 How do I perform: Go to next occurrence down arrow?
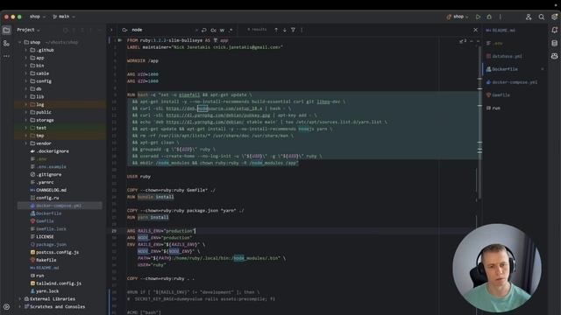(x=284, y=30)
